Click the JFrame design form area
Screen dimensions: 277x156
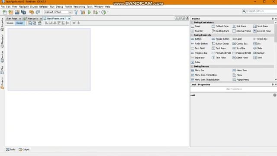tap(49, 59)
